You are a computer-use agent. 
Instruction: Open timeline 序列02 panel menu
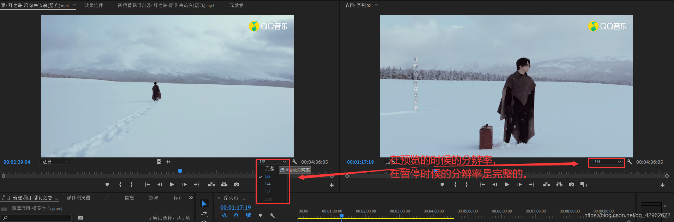244,198
